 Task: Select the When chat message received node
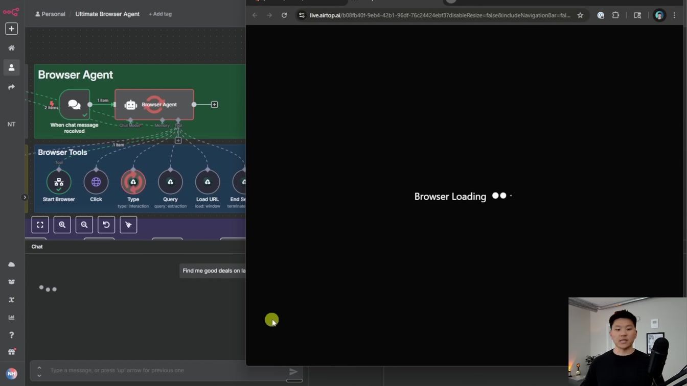point(74,105)
